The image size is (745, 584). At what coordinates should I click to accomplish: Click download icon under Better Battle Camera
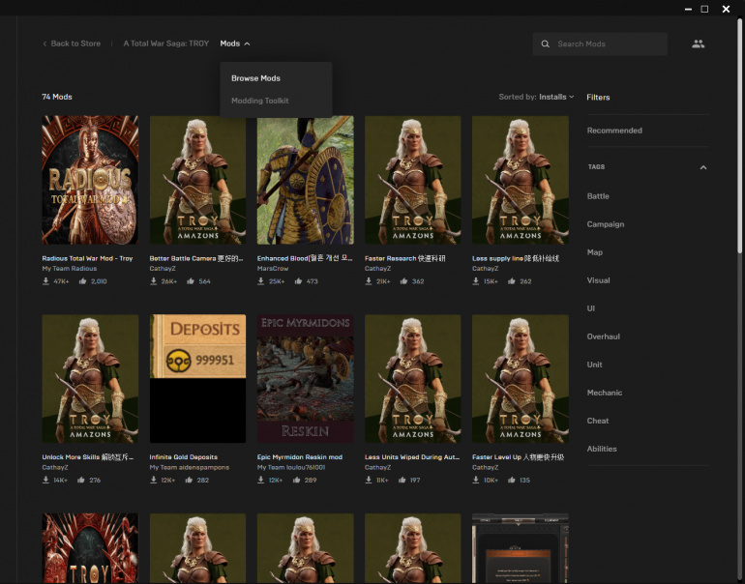(154, 281)
